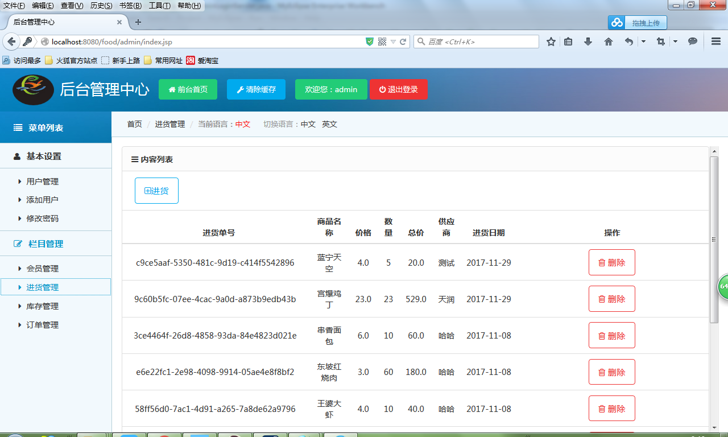Open the 编辑(E) menu

tap(43, 6)
